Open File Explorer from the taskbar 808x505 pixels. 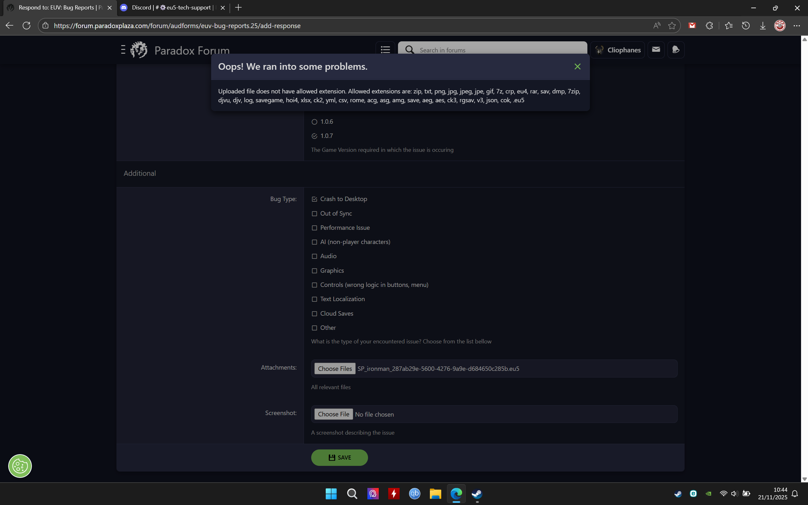click(x=435, y=493)
